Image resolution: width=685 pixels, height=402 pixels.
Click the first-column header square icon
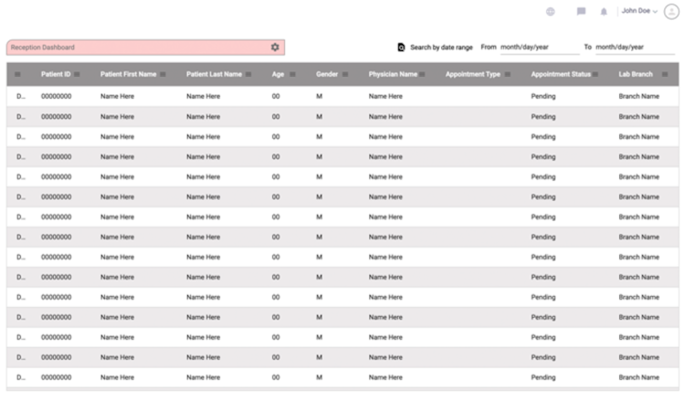pos(17,74)
